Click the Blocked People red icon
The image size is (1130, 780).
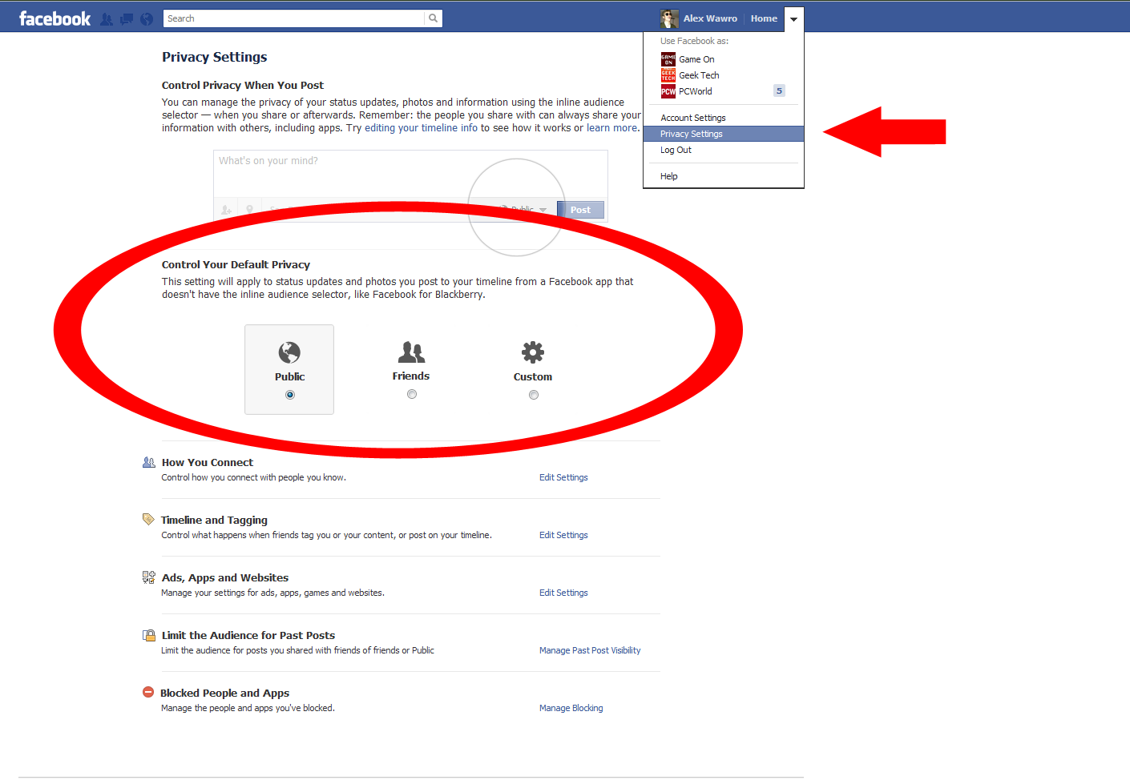(148, 692)
